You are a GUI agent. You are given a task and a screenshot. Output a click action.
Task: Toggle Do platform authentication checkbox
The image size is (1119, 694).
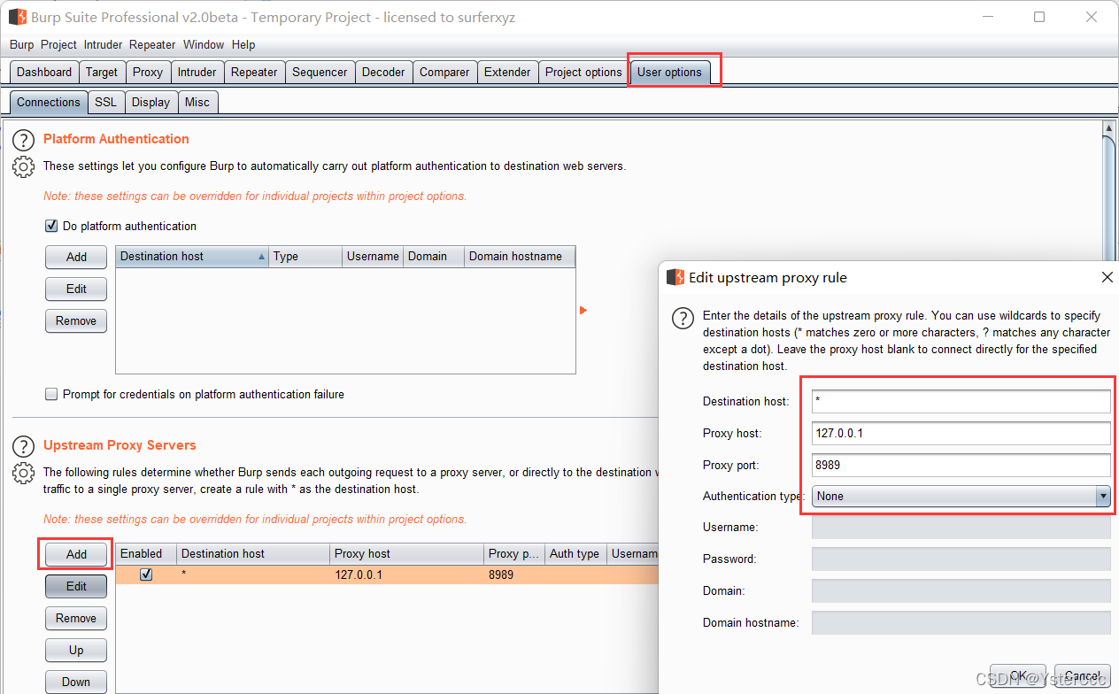tap(51, 226)
